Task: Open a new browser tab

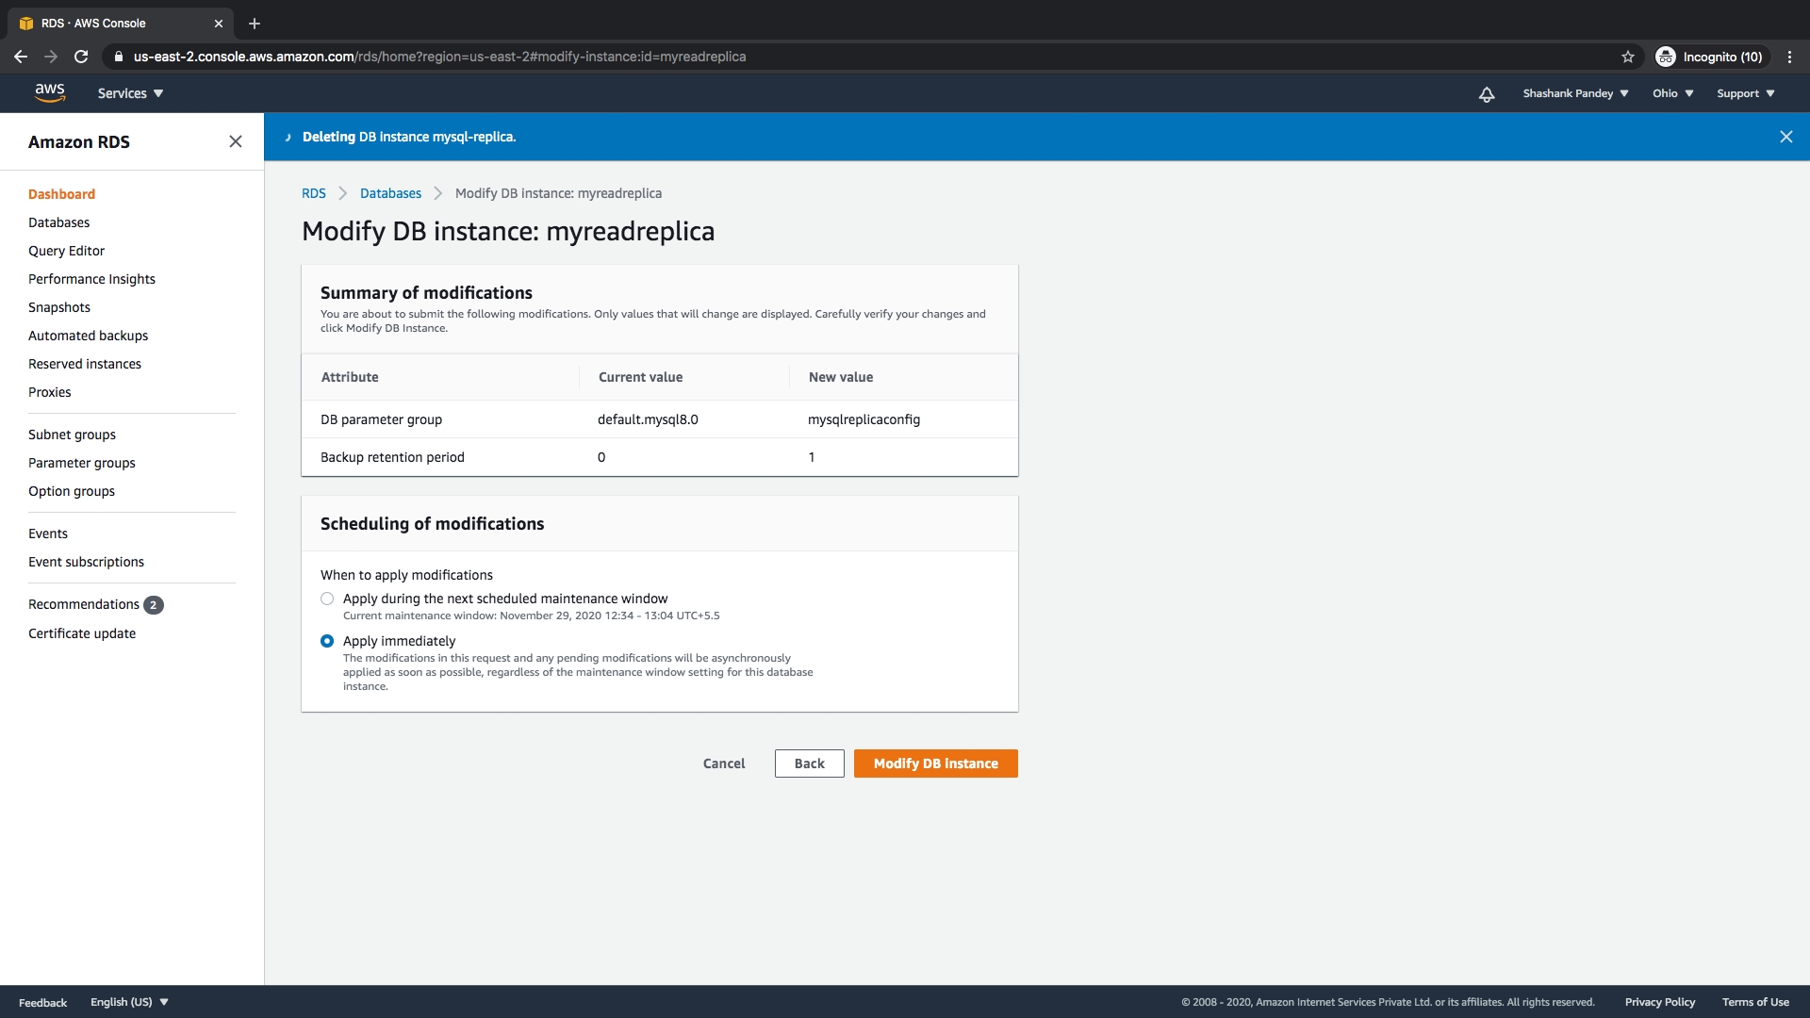Action: 255,24
